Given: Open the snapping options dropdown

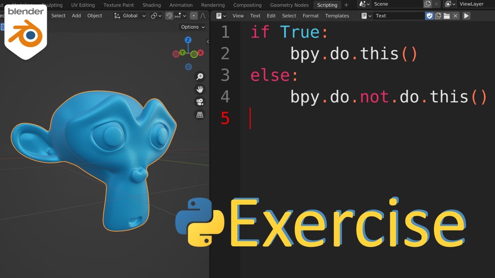Looking at the screenshot, I should [x=181, y=16].
